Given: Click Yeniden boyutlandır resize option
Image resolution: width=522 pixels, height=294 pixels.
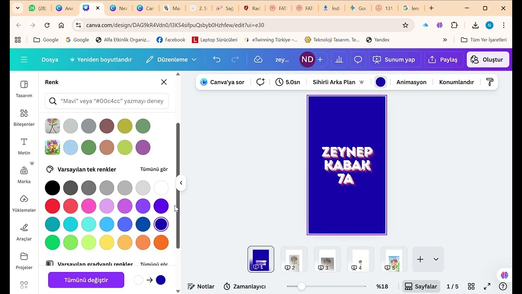Looking at the screenshot, I should tap(101, 60).
